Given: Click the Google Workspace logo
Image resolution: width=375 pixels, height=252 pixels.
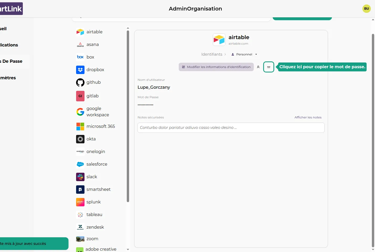Looking at the screenshot, I should (x=80, y=112).
